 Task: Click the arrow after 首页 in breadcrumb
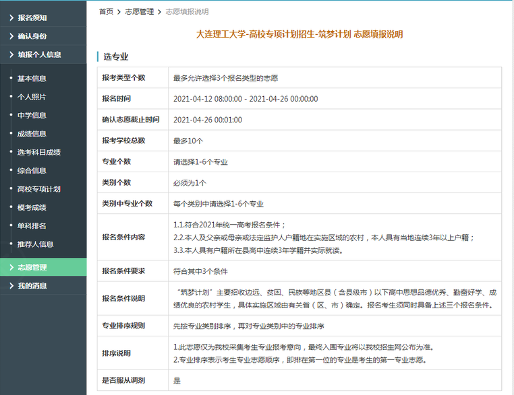pyautogui.click(x=119, y=12)
